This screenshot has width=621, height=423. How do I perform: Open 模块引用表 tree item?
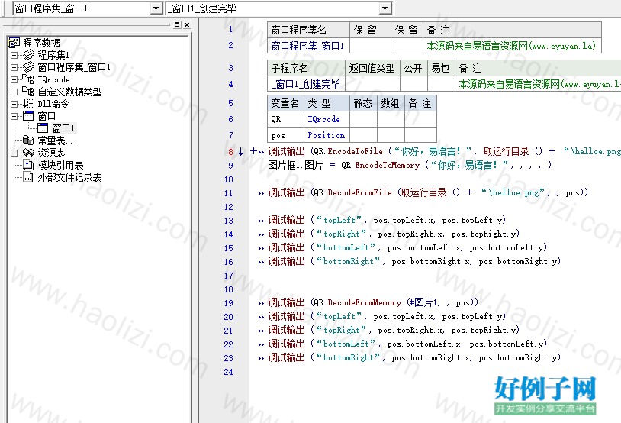60,165
